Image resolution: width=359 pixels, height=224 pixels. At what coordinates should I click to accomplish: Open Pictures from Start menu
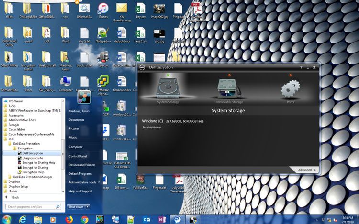pyautogui.click(x=74, y=128)
